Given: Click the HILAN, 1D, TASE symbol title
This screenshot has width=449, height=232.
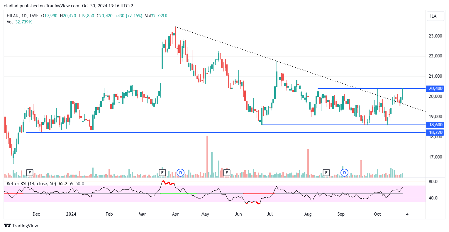Looking at the screenshot, I should (x=23, y=16).
